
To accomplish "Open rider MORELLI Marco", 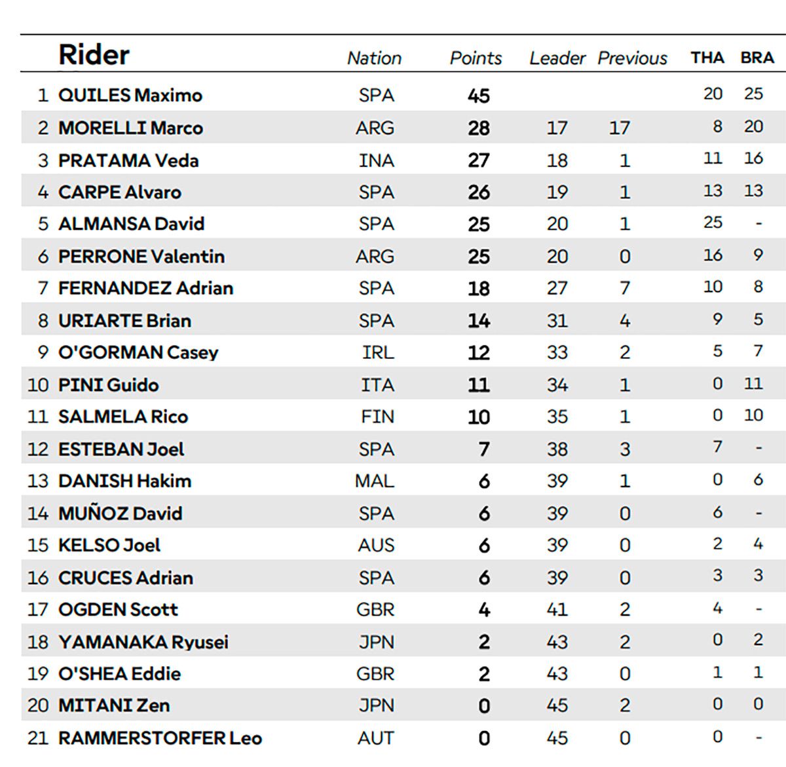I will [x=130, y=128].
